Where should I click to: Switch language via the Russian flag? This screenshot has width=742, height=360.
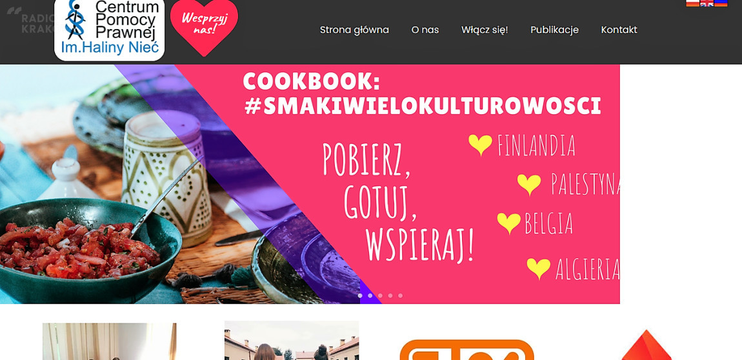coord(721,3)
